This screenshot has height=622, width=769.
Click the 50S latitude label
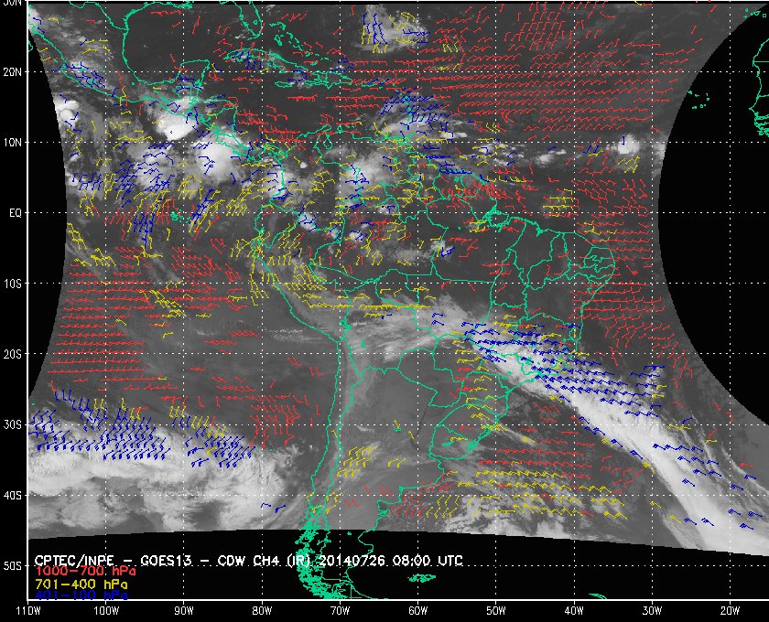13,566
